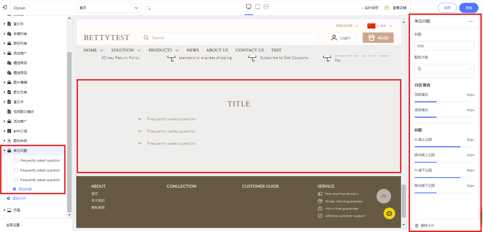Click the yellow chat support bubble

(x=389, y=214)
